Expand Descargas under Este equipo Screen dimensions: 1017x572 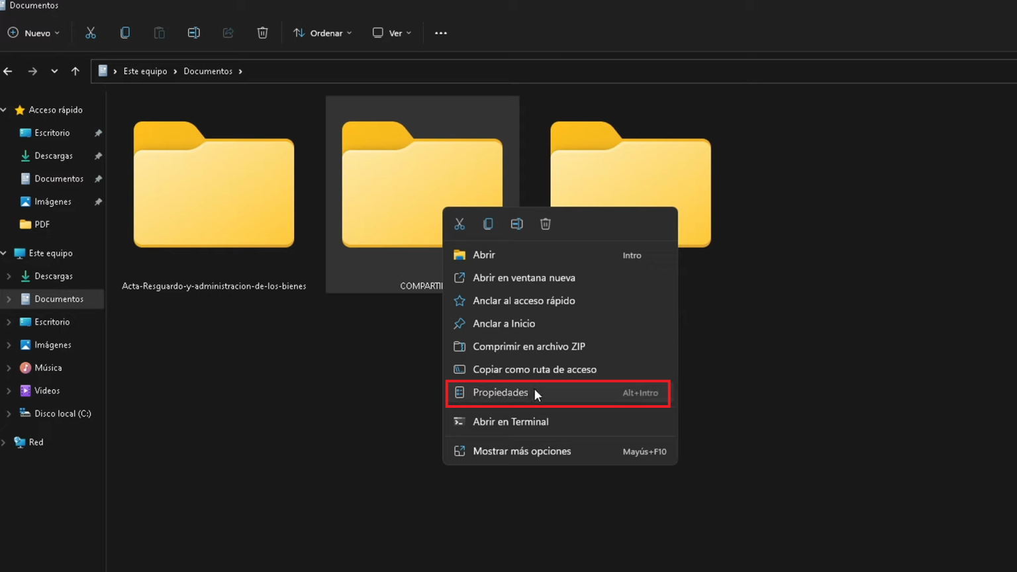[x=9, y=276]
